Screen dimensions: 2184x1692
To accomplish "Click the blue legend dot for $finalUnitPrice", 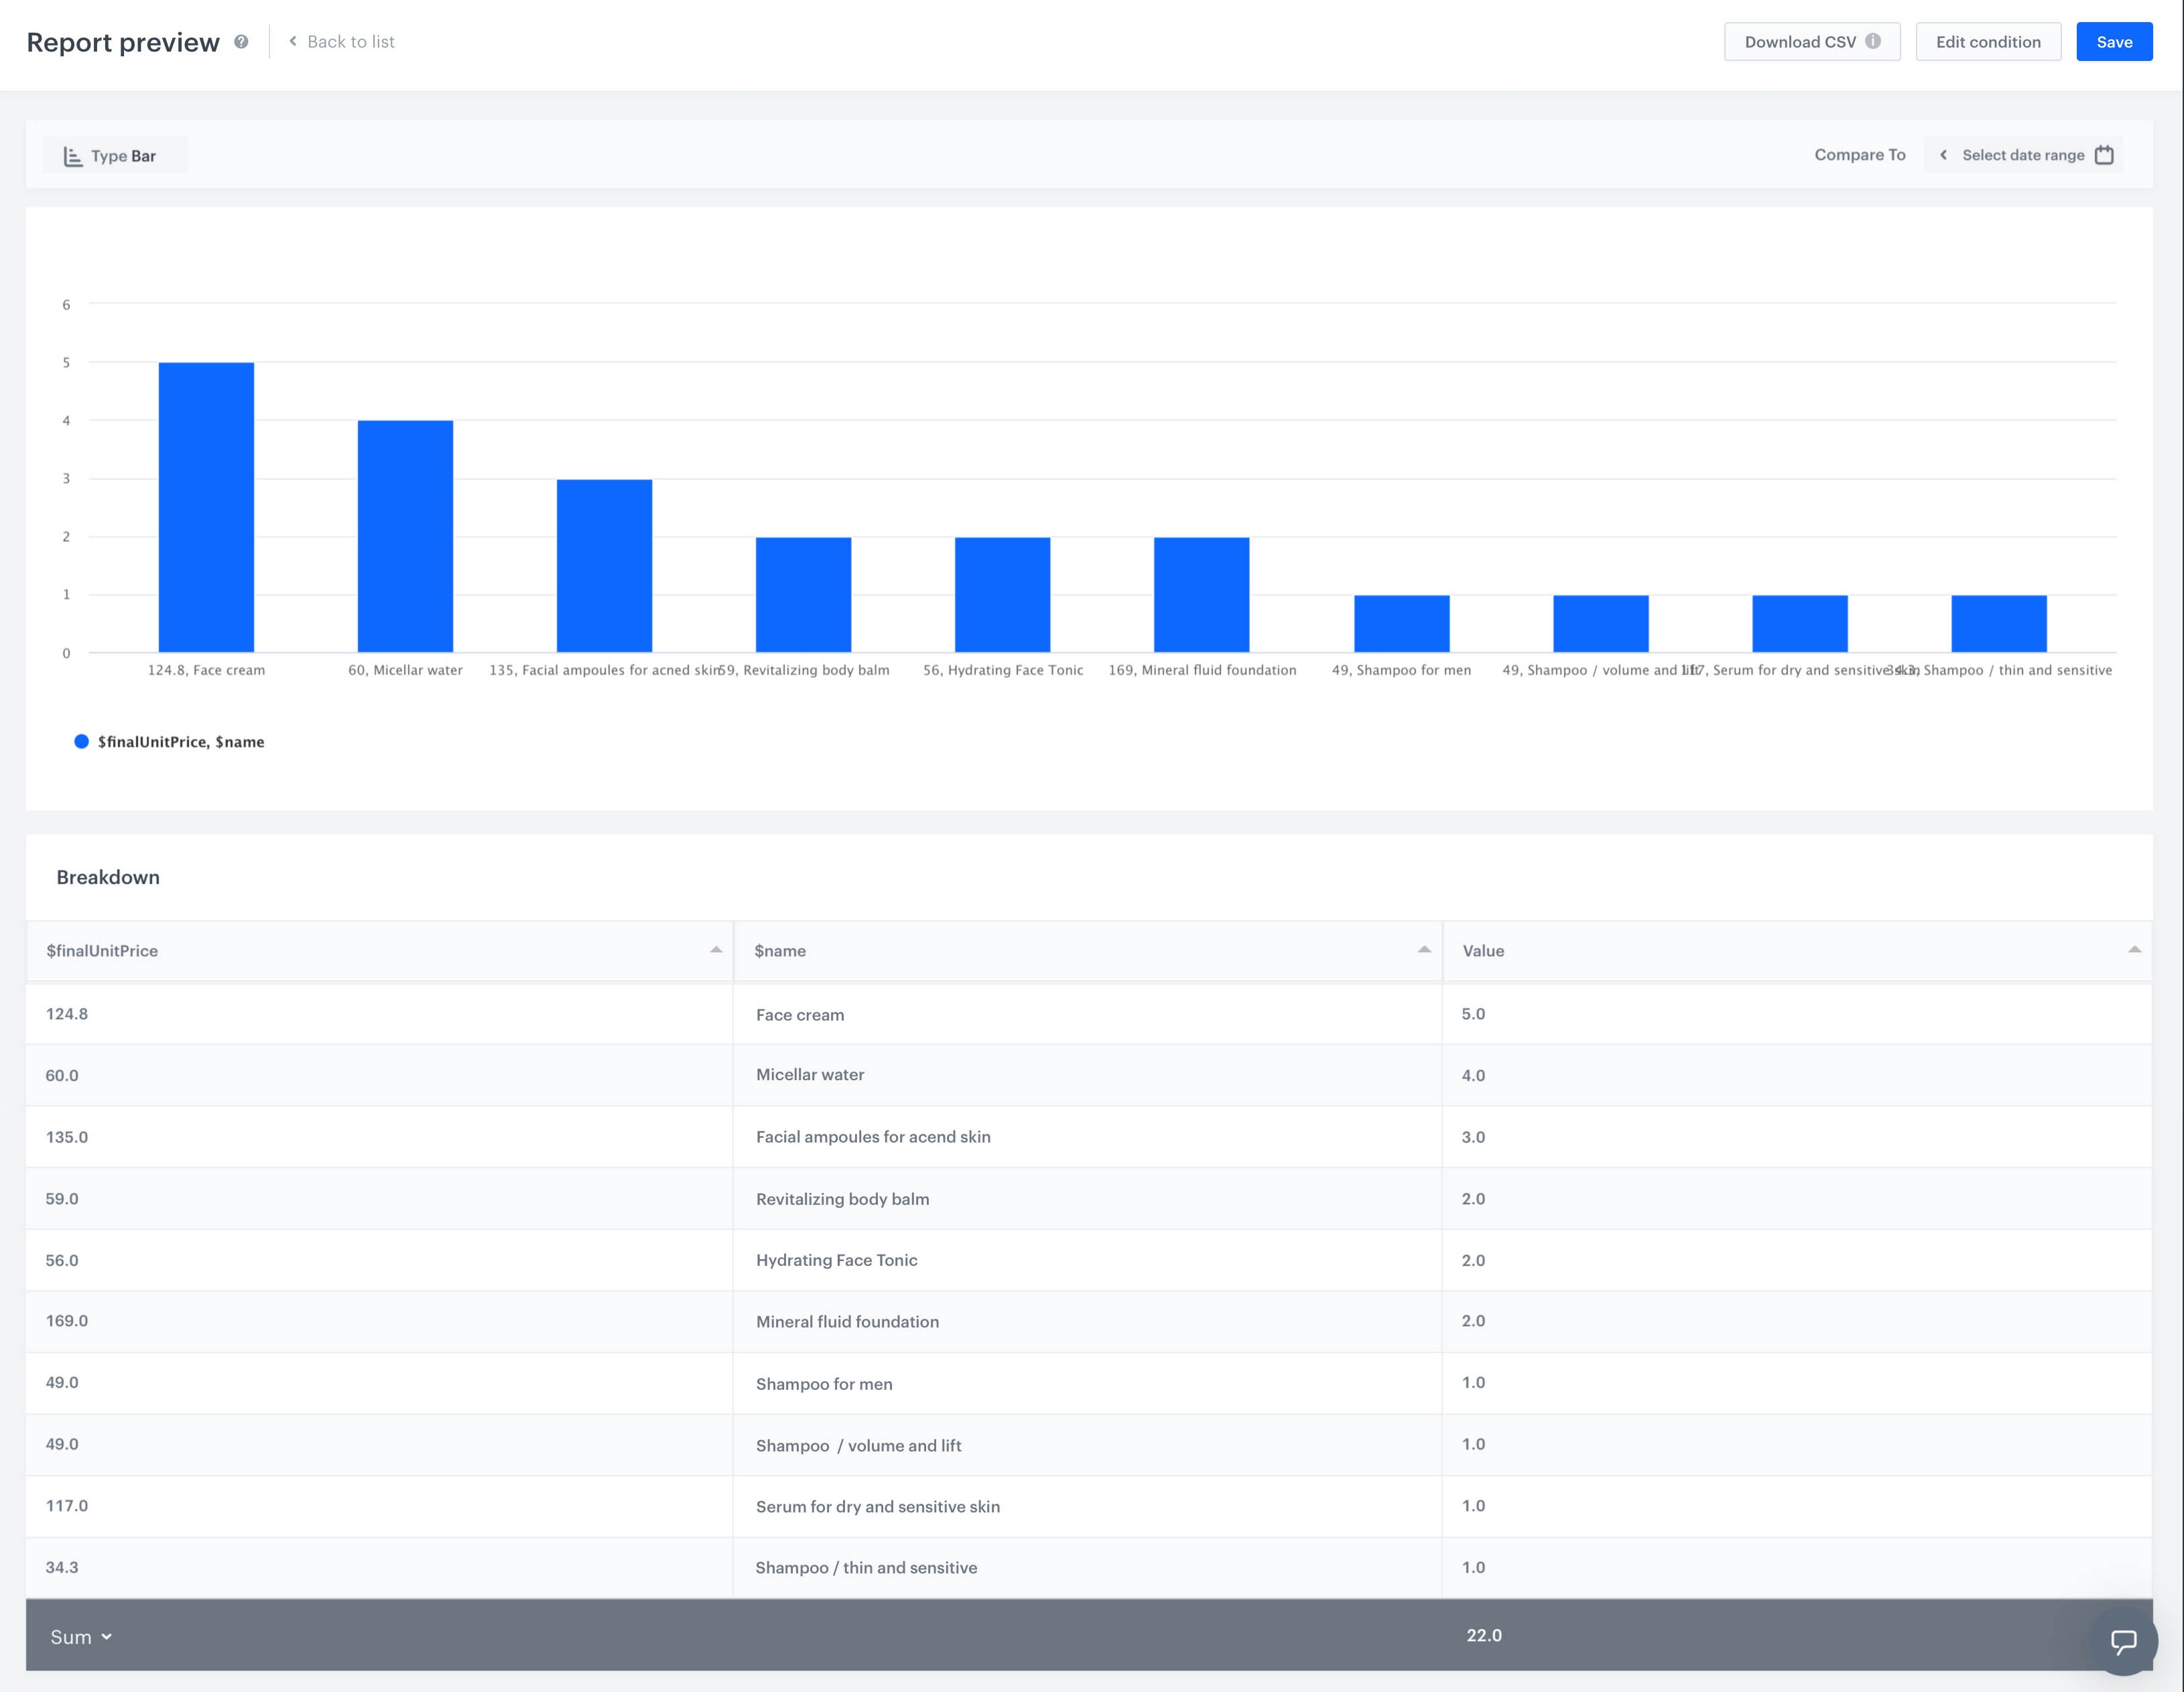I will click(81, 741).
